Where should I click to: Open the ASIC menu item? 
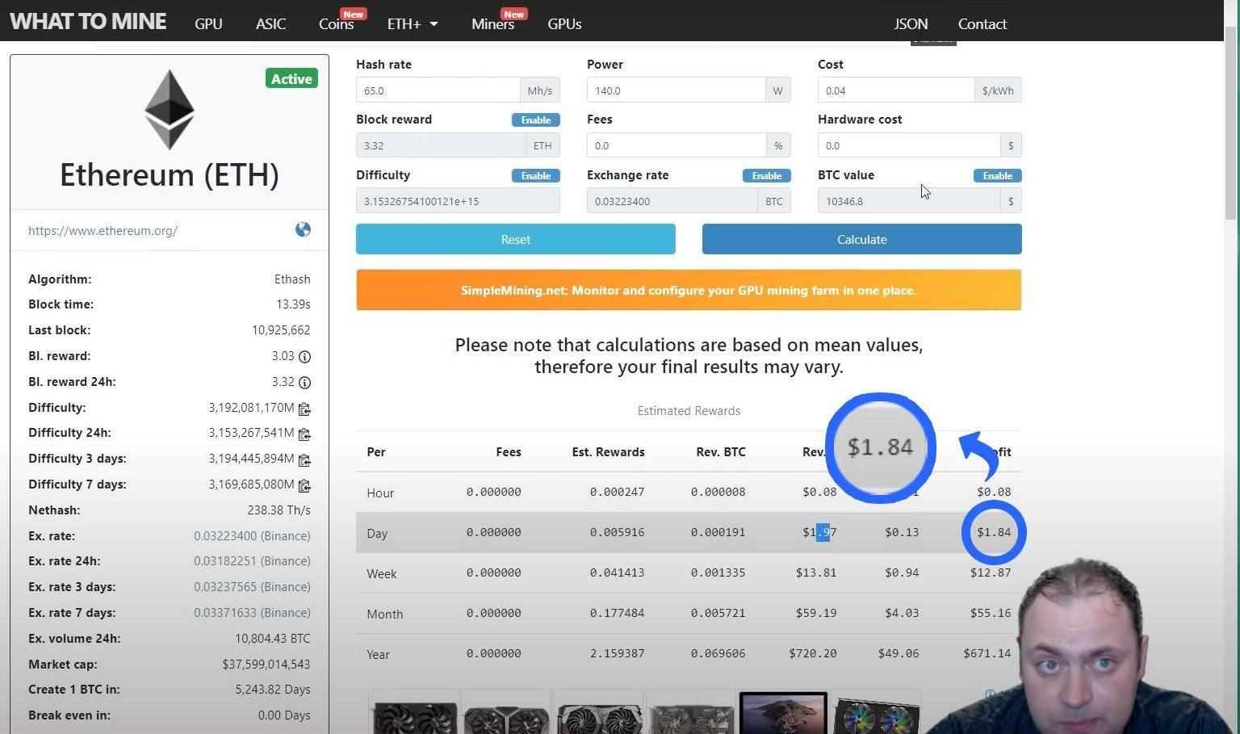[270, 24]
